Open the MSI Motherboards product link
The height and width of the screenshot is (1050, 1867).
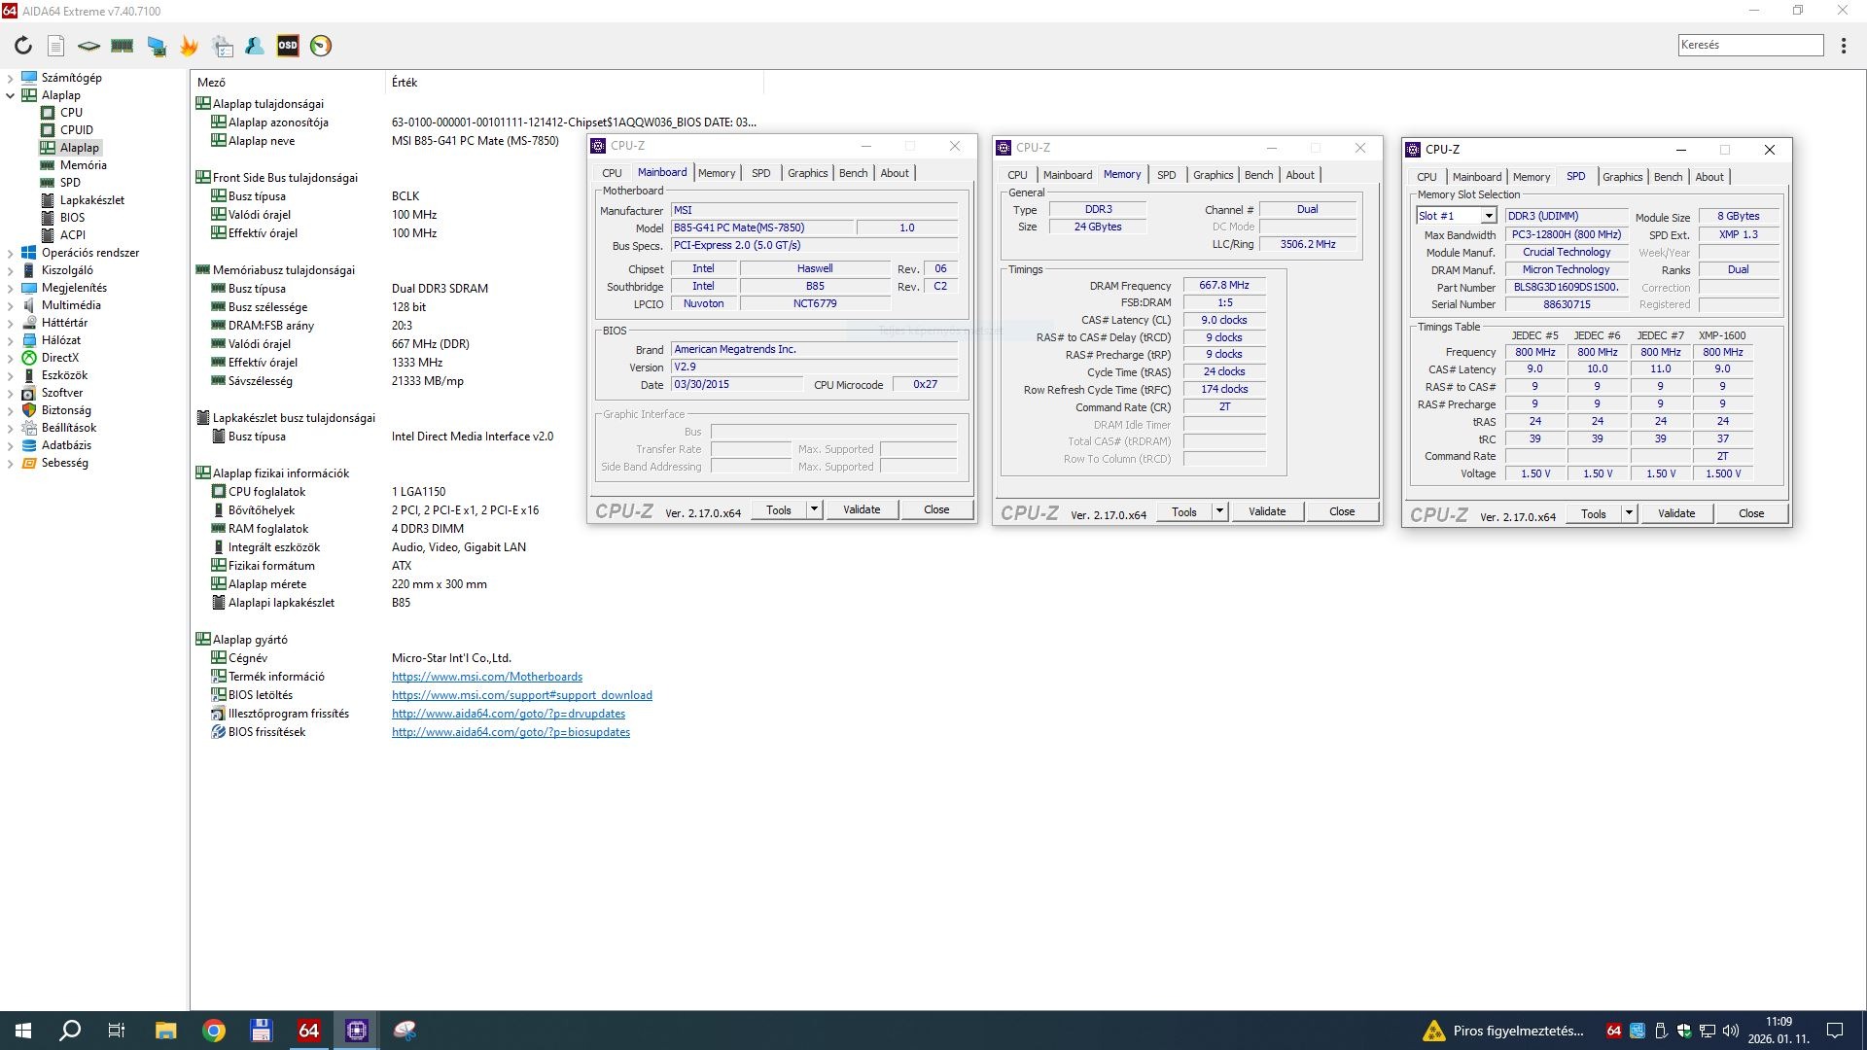[486, 677]
